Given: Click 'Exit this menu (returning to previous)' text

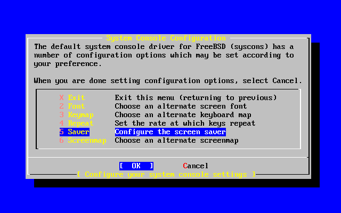Looking at the screenshot, I should tap(196, 97).
